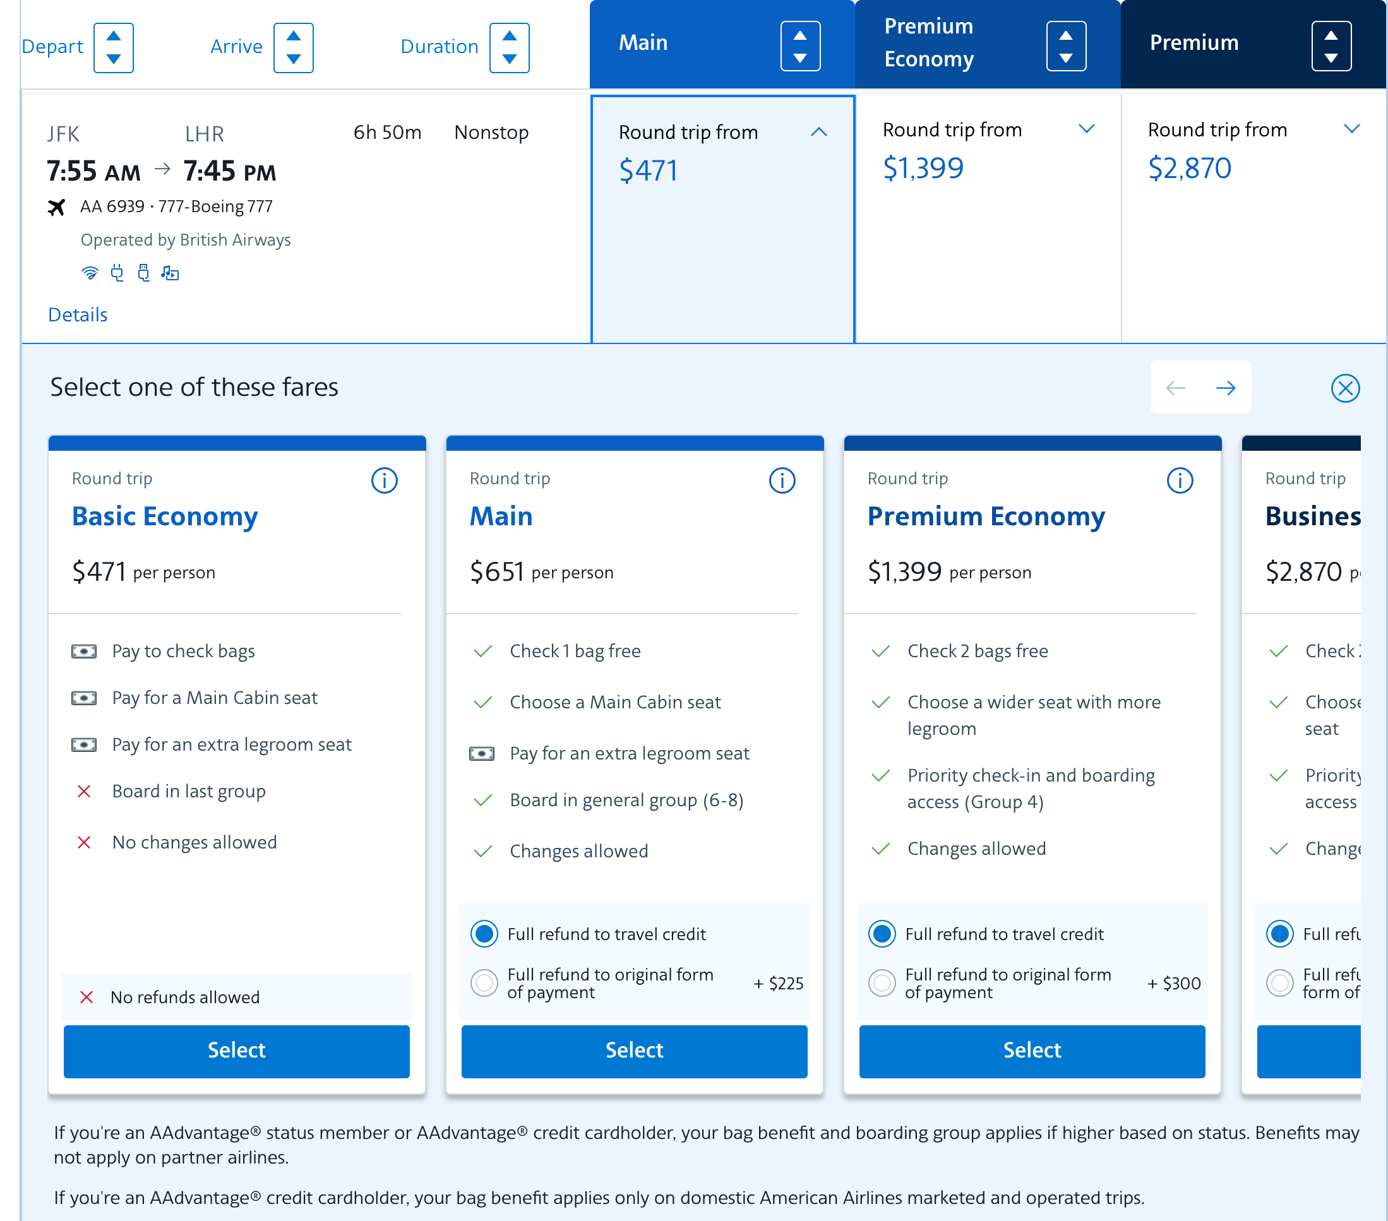Sort by the Premium Economy column header
This screenshot has width=1388, height=1221.
pyautogui.click(x=1065, y=46)
